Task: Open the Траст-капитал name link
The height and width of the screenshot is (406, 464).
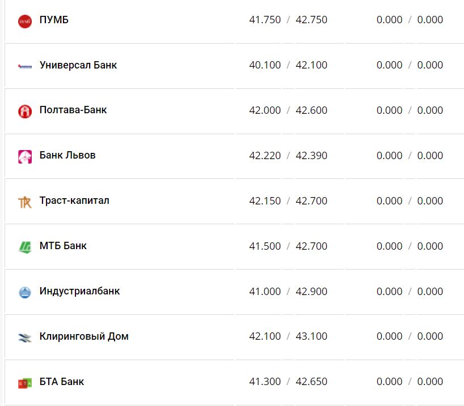Action: (x=74, y=200)
